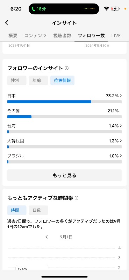
Task: Select the 位置情報 filter chip
Action: pyautogui.click(x=63, y=80)
